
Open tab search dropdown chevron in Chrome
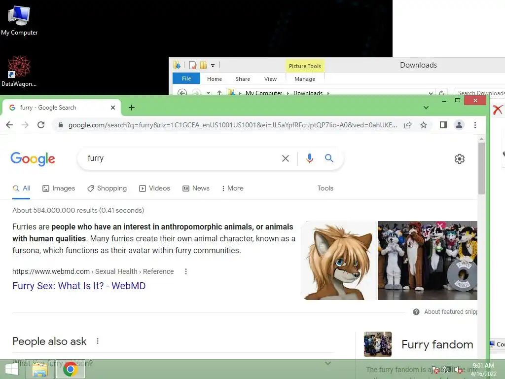pyautogui.click(x=426, y=108)
